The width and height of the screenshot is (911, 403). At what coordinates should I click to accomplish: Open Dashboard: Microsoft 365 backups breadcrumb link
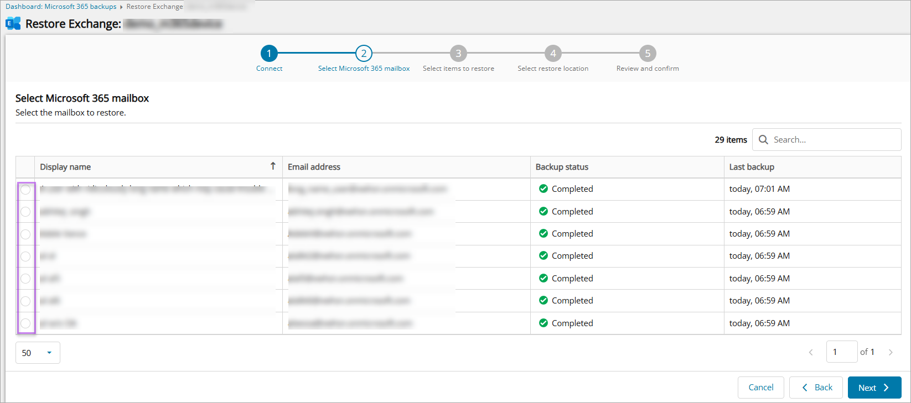[61, 7]
